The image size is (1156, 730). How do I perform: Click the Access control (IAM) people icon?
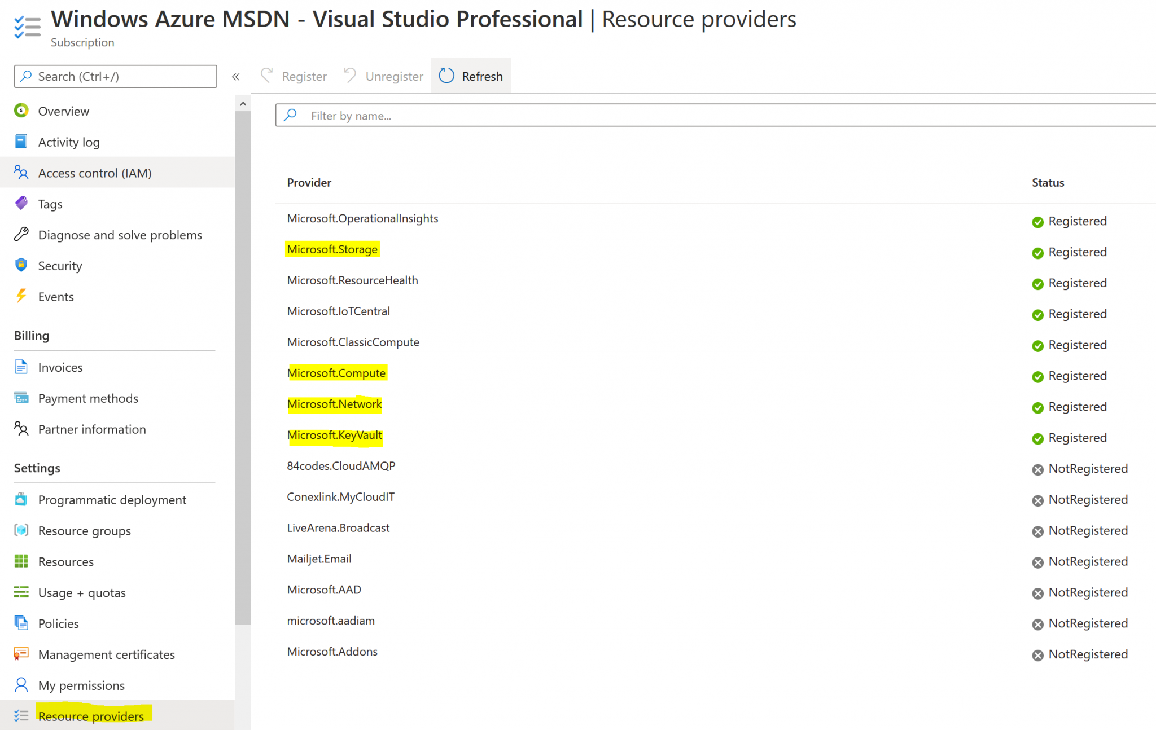tap(21, 173)
